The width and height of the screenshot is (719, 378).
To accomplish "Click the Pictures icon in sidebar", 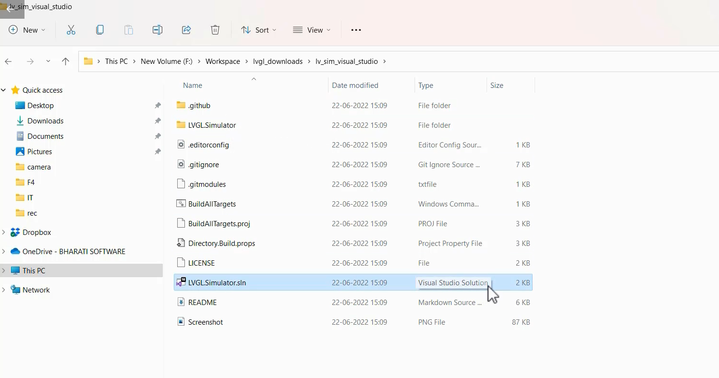I will [20, 151].
